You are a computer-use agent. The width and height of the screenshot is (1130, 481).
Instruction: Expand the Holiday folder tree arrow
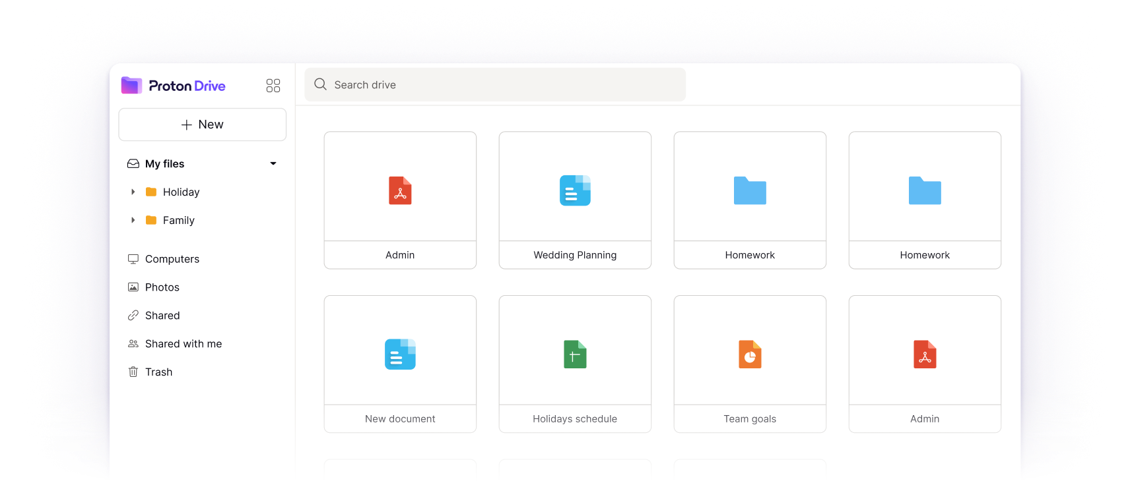(133, 192)
